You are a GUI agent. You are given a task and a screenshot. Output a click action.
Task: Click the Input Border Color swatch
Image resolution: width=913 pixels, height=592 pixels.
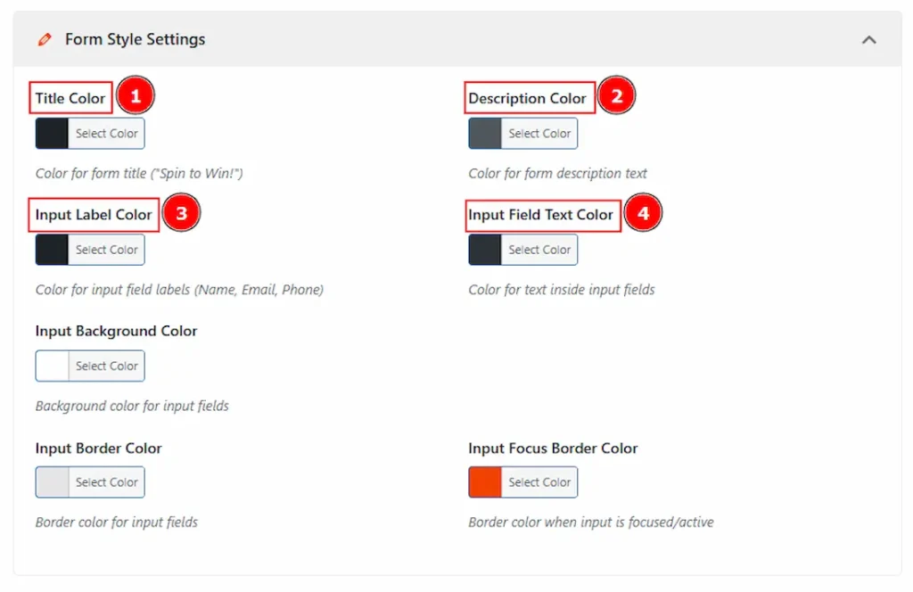coord(51,481)
